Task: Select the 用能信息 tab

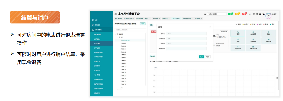Action: (152, 56)
